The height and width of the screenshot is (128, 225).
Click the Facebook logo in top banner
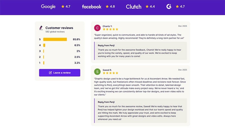point(91,6)
